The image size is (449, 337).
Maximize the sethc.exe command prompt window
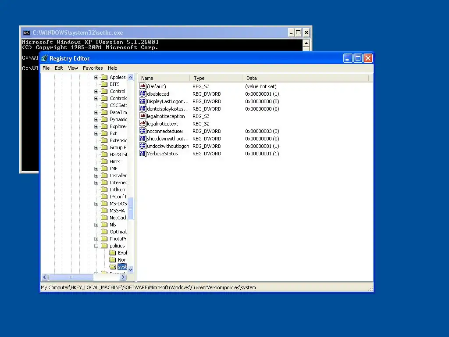[x=298, y=32]
